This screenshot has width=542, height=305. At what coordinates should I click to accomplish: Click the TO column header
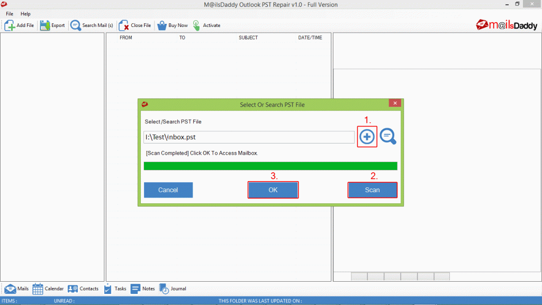[182, 38]
